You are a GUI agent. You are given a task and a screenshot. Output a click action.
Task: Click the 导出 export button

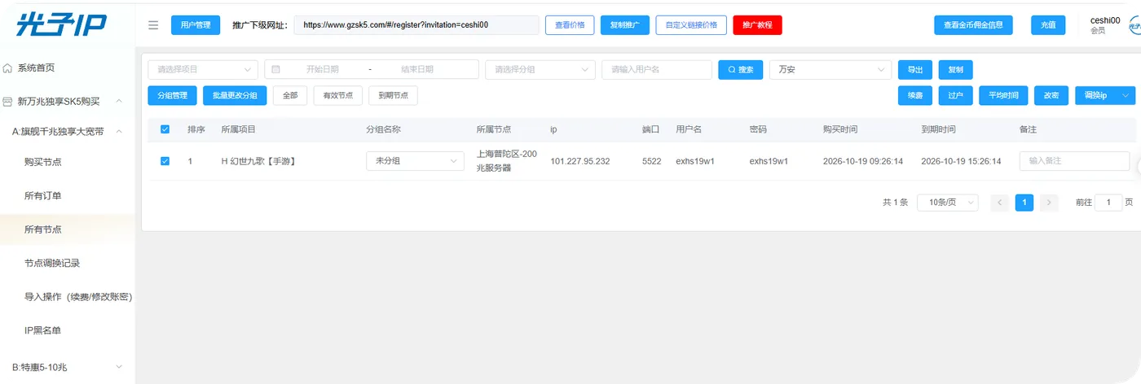915,70
